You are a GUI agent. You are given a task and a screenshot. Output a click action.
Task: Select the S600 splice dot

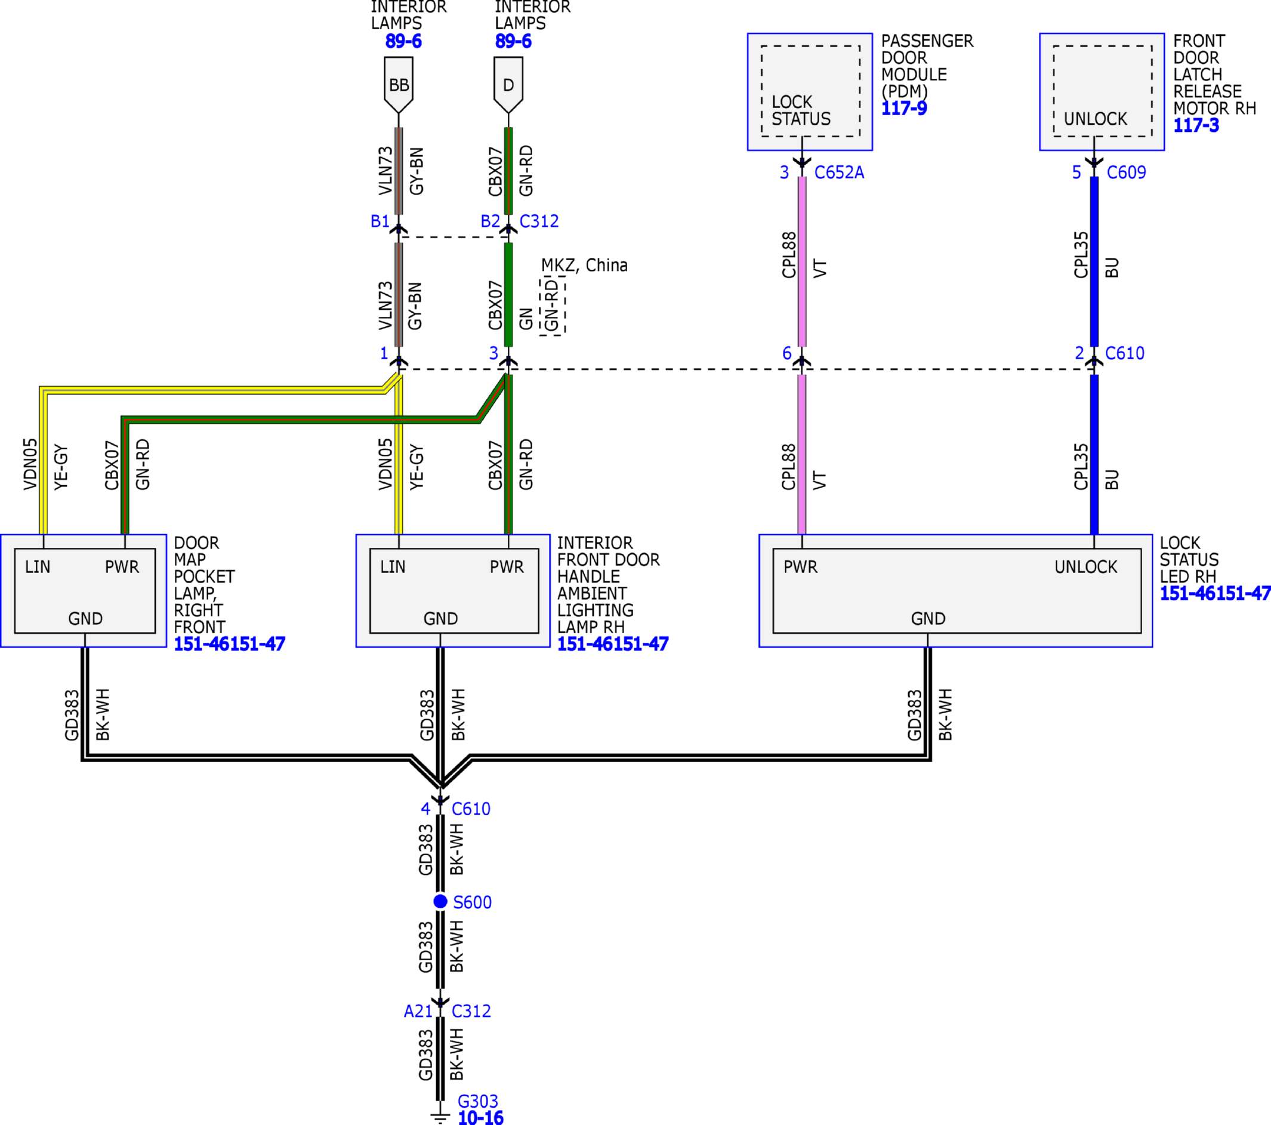click(x=440, y=901)
